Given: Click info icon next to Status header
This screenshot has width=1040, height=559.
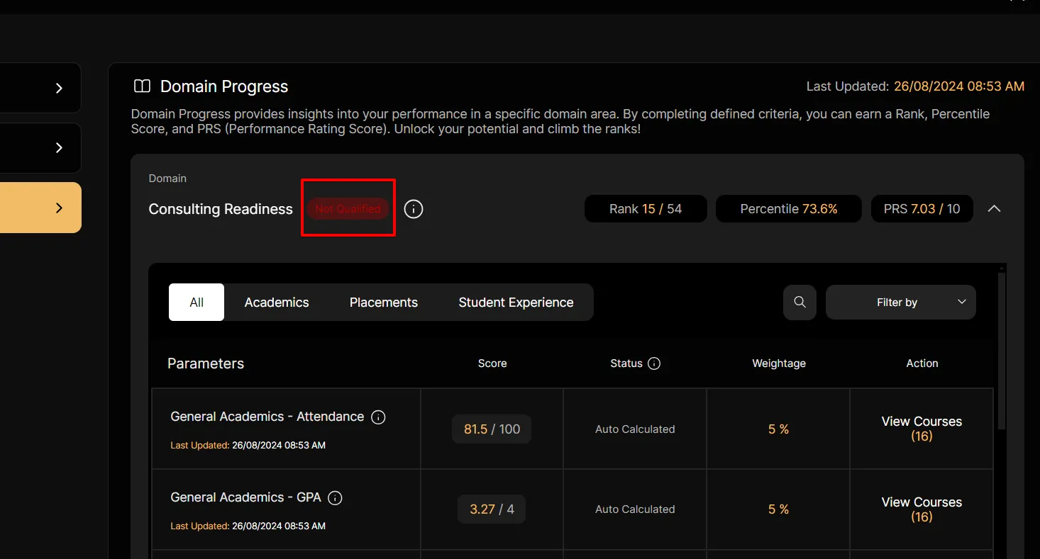Looking at the screenshot, I should [654, 363].
